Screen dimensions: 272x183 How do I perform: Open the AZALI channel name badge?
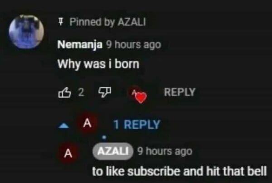(112, 151)
